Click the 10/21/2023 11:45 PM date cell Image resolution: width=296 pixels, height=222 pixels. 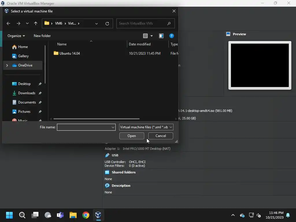coord(145,53)
